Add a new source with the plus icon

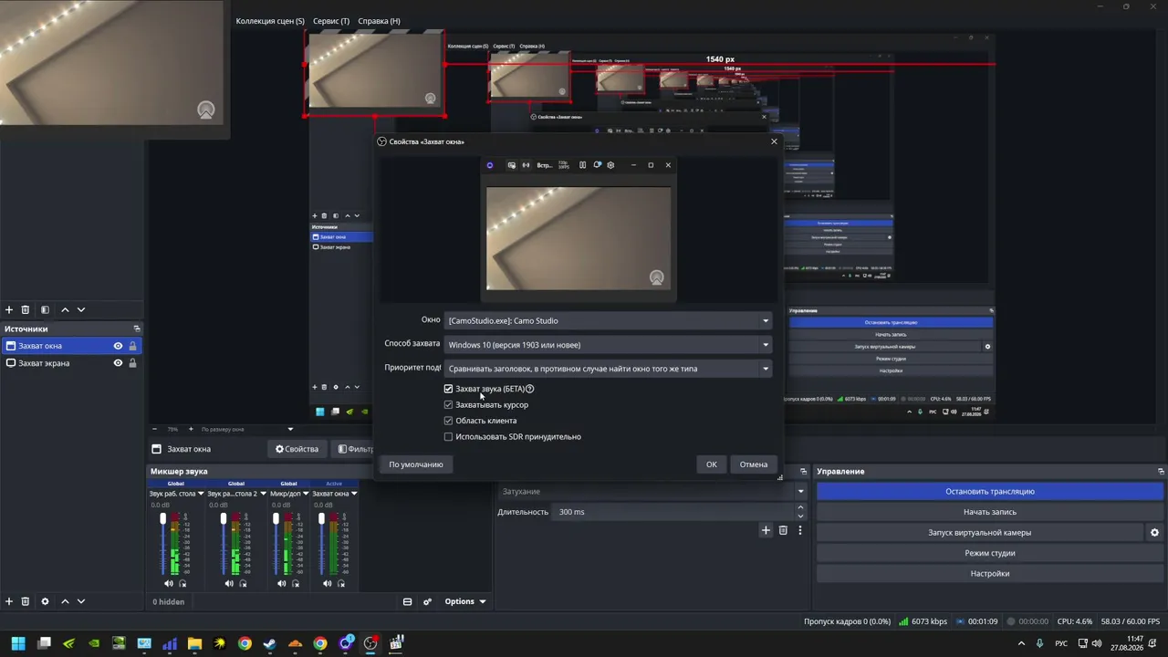(9, 601)
